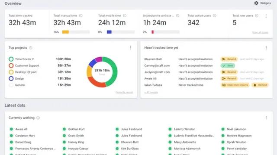Hide Iulian Tudosa from reports
This screenshot has height=155, width=277.
click(235, 85)
